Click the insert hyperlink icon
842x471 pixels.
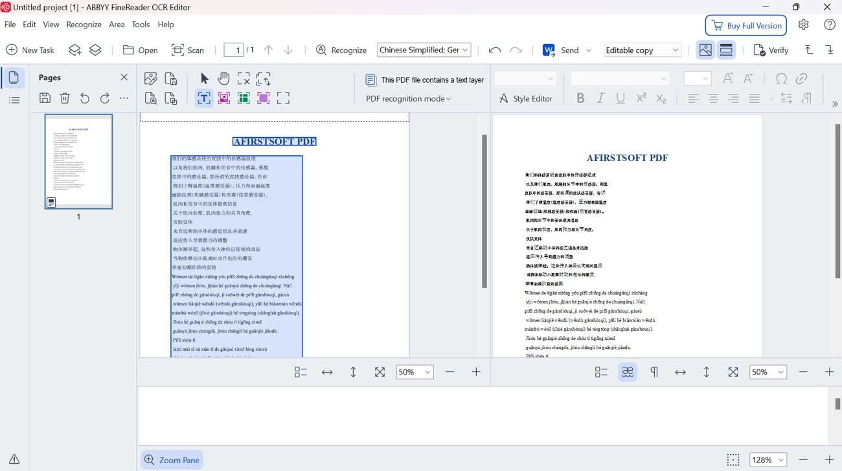(x=801, y=79)
